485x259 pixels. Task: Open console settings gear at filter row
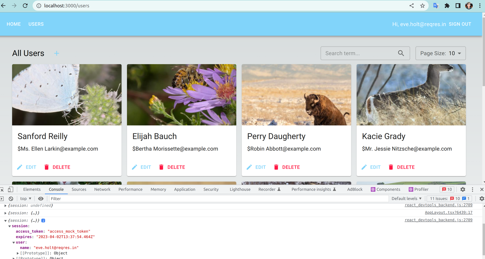click(x=481, y=199)
